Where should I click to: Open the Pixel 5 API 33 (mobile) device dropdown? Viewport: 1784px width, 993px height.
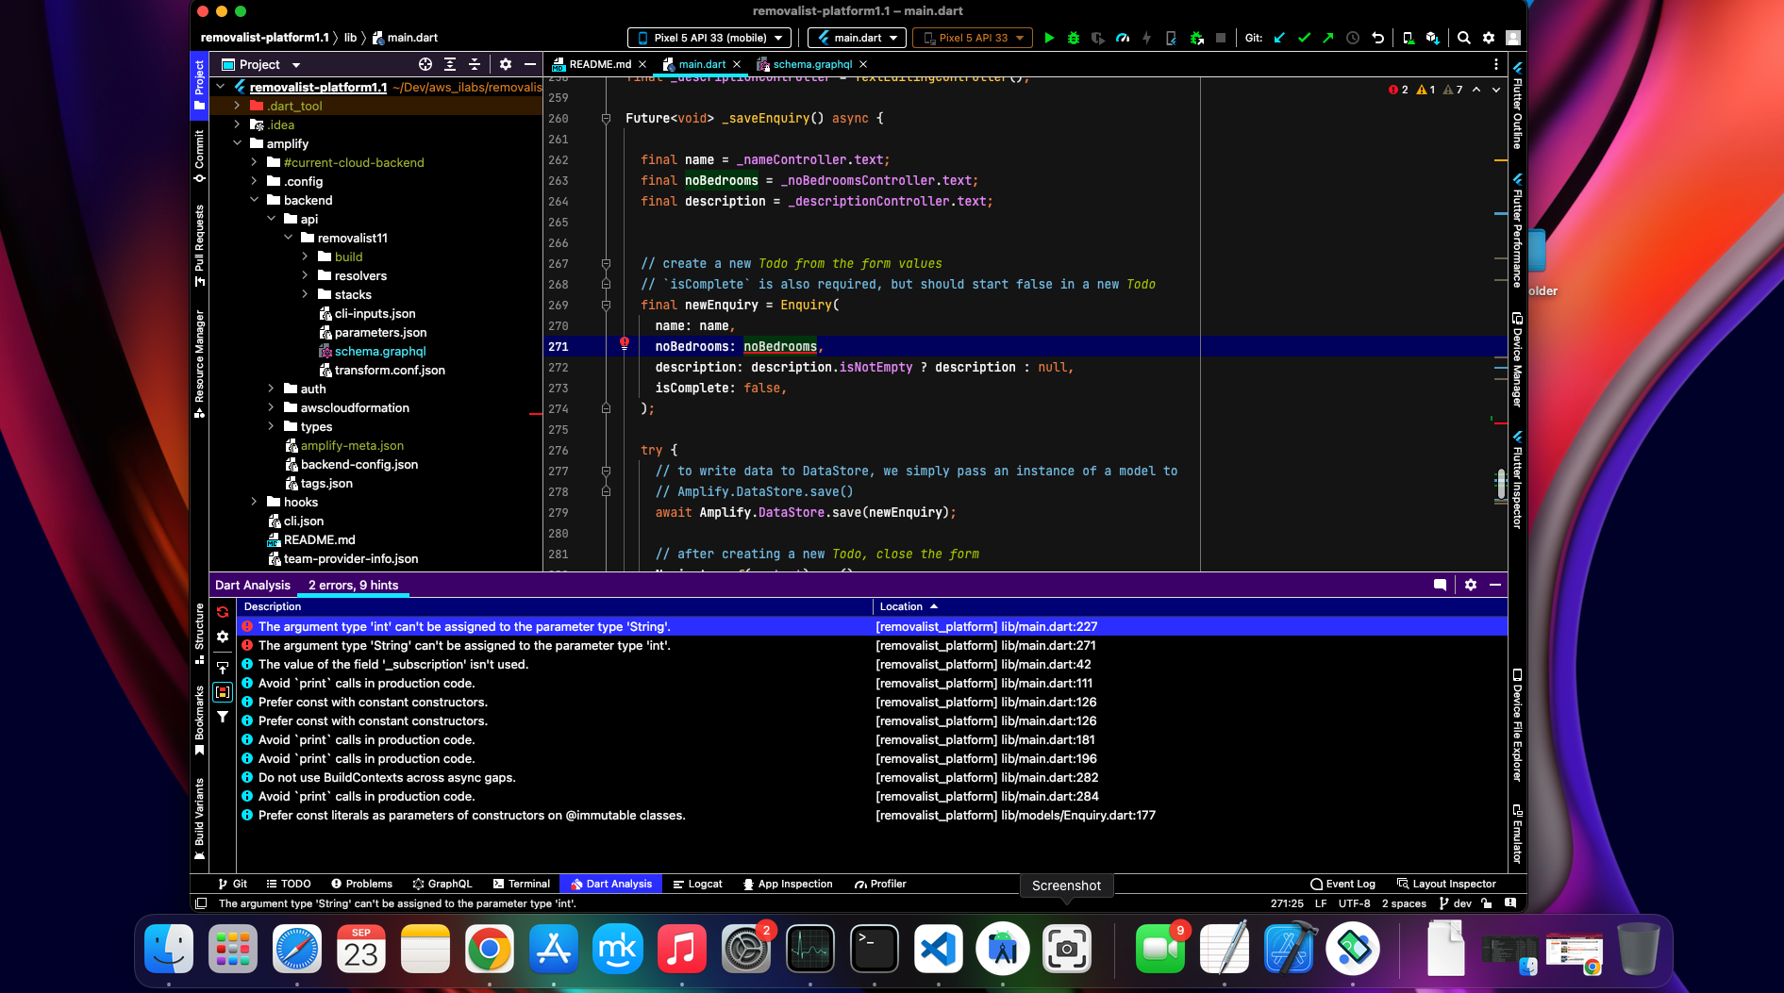709,38
